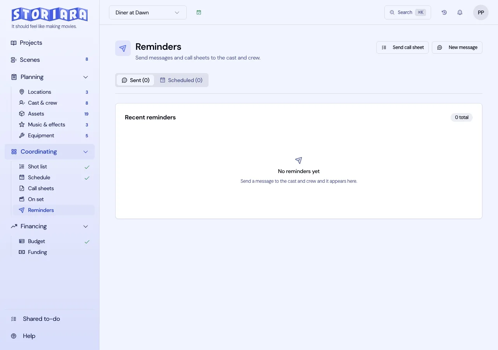Screen dimensions: 498x350
Task: Open Schedule in the sidebar
Action: click(x=54, y=177)
